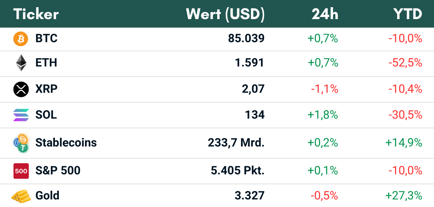Click the red S&P 500 icon
The height and width of the screenshot is (207, 434).
coord(21,171)
